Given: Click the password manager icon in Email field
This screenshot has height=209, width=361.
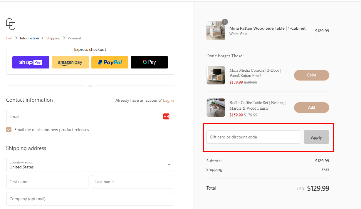Looking at the screenshot, I should [x=166, y=116].
